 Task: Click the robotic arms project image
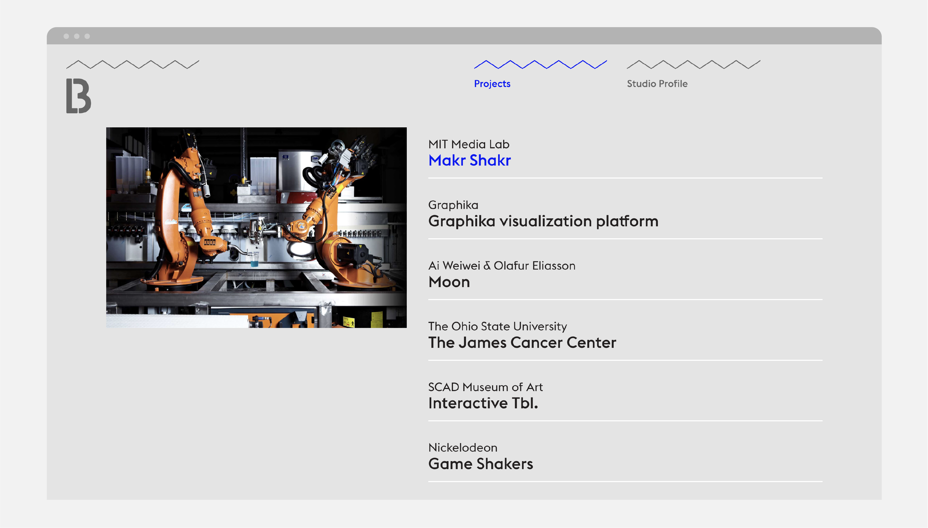pos(256,227)
